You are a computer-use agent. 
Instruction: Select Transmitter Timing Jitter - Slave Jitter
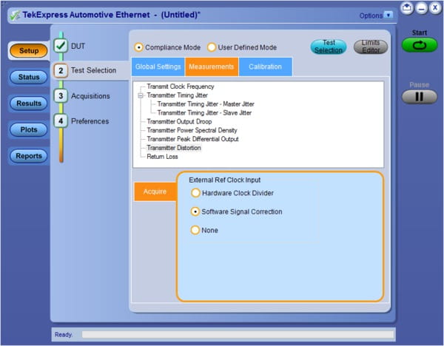(204, 113)
